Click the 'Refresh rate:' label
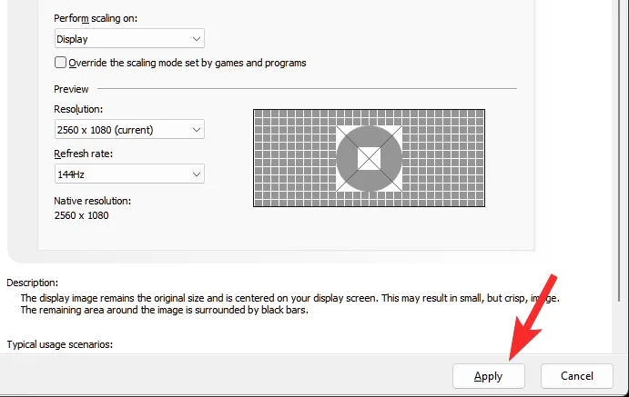This screenshot has width=629, height=397. click(84, 154)
